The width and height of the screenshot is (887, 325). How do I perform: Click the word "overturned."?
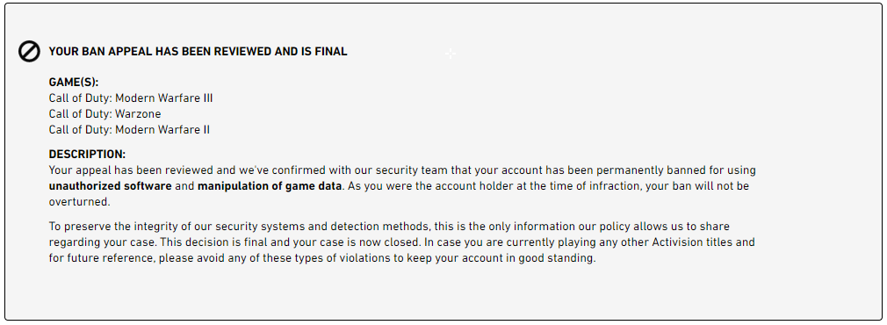pos(79,201)
